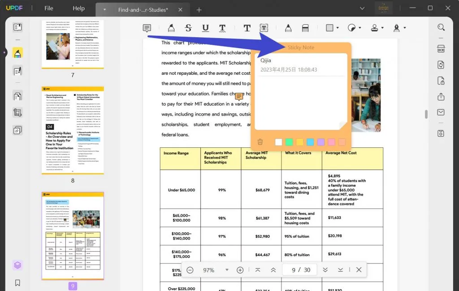Select the underline tool
The image size is (459, 291).
(x=205, y=28)
